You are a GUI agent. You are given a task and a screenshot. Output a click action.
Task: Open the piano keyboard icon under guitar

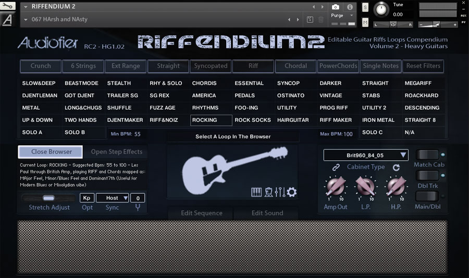pos(256,192)
